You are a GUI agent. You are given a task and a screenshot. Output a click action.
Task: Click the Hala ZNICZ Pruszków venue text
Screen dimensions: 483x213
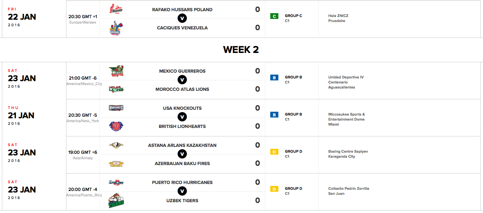click(x=338, y=19)
